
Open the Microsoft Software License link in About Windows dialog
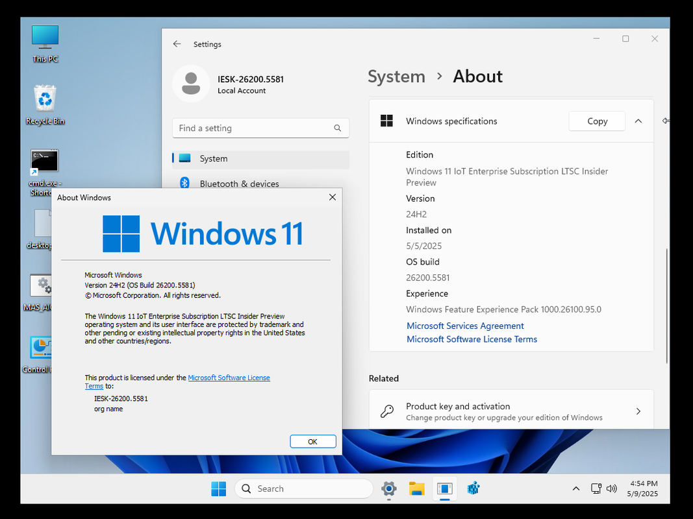(229, 378)
